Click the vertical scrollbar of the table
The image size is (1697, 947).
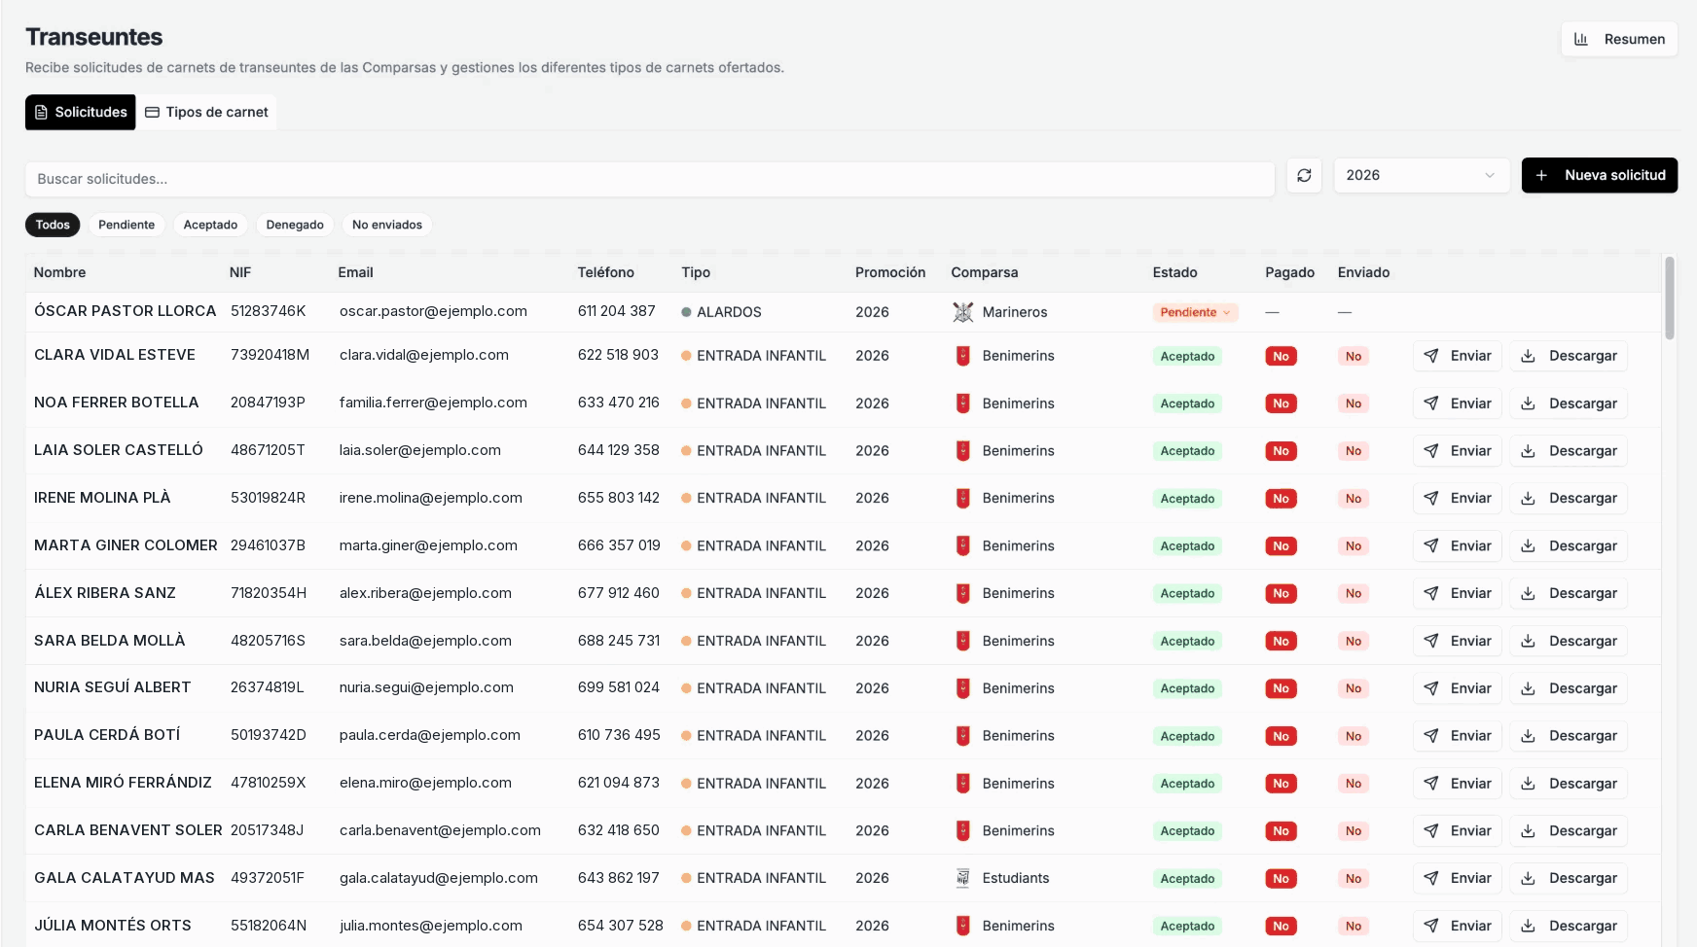1670,298
